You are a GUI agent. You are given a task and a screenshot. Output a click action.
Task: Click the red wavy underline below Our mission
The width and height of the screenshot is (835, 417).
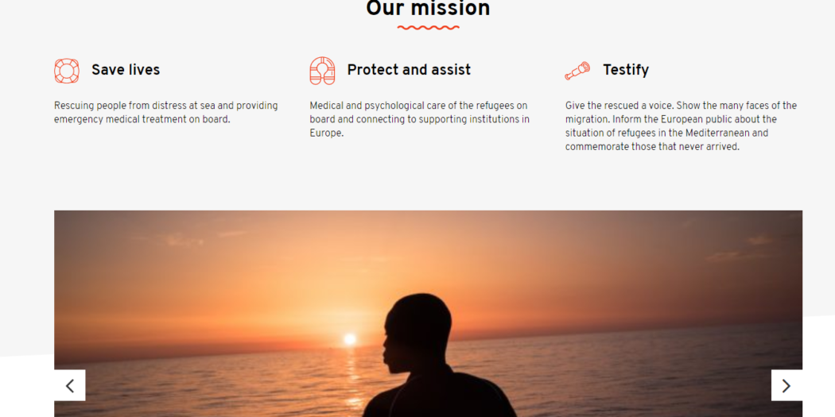point(428,28)
